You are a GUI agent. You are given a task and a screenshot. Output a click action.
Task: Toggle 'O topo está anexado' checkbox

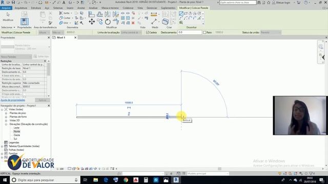click(24, 94)
